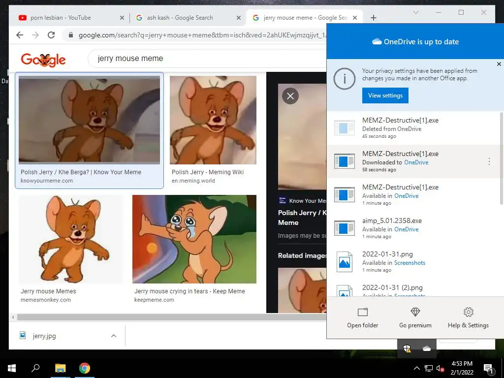Open File Explorer from the taskbar
Image resolution: width=504 pixels, height=378 pixels.
coord(60,368)
